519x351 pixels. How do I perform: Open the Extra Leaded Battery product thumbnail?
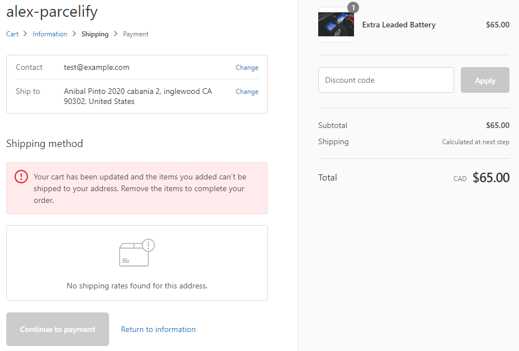(336, 25)
